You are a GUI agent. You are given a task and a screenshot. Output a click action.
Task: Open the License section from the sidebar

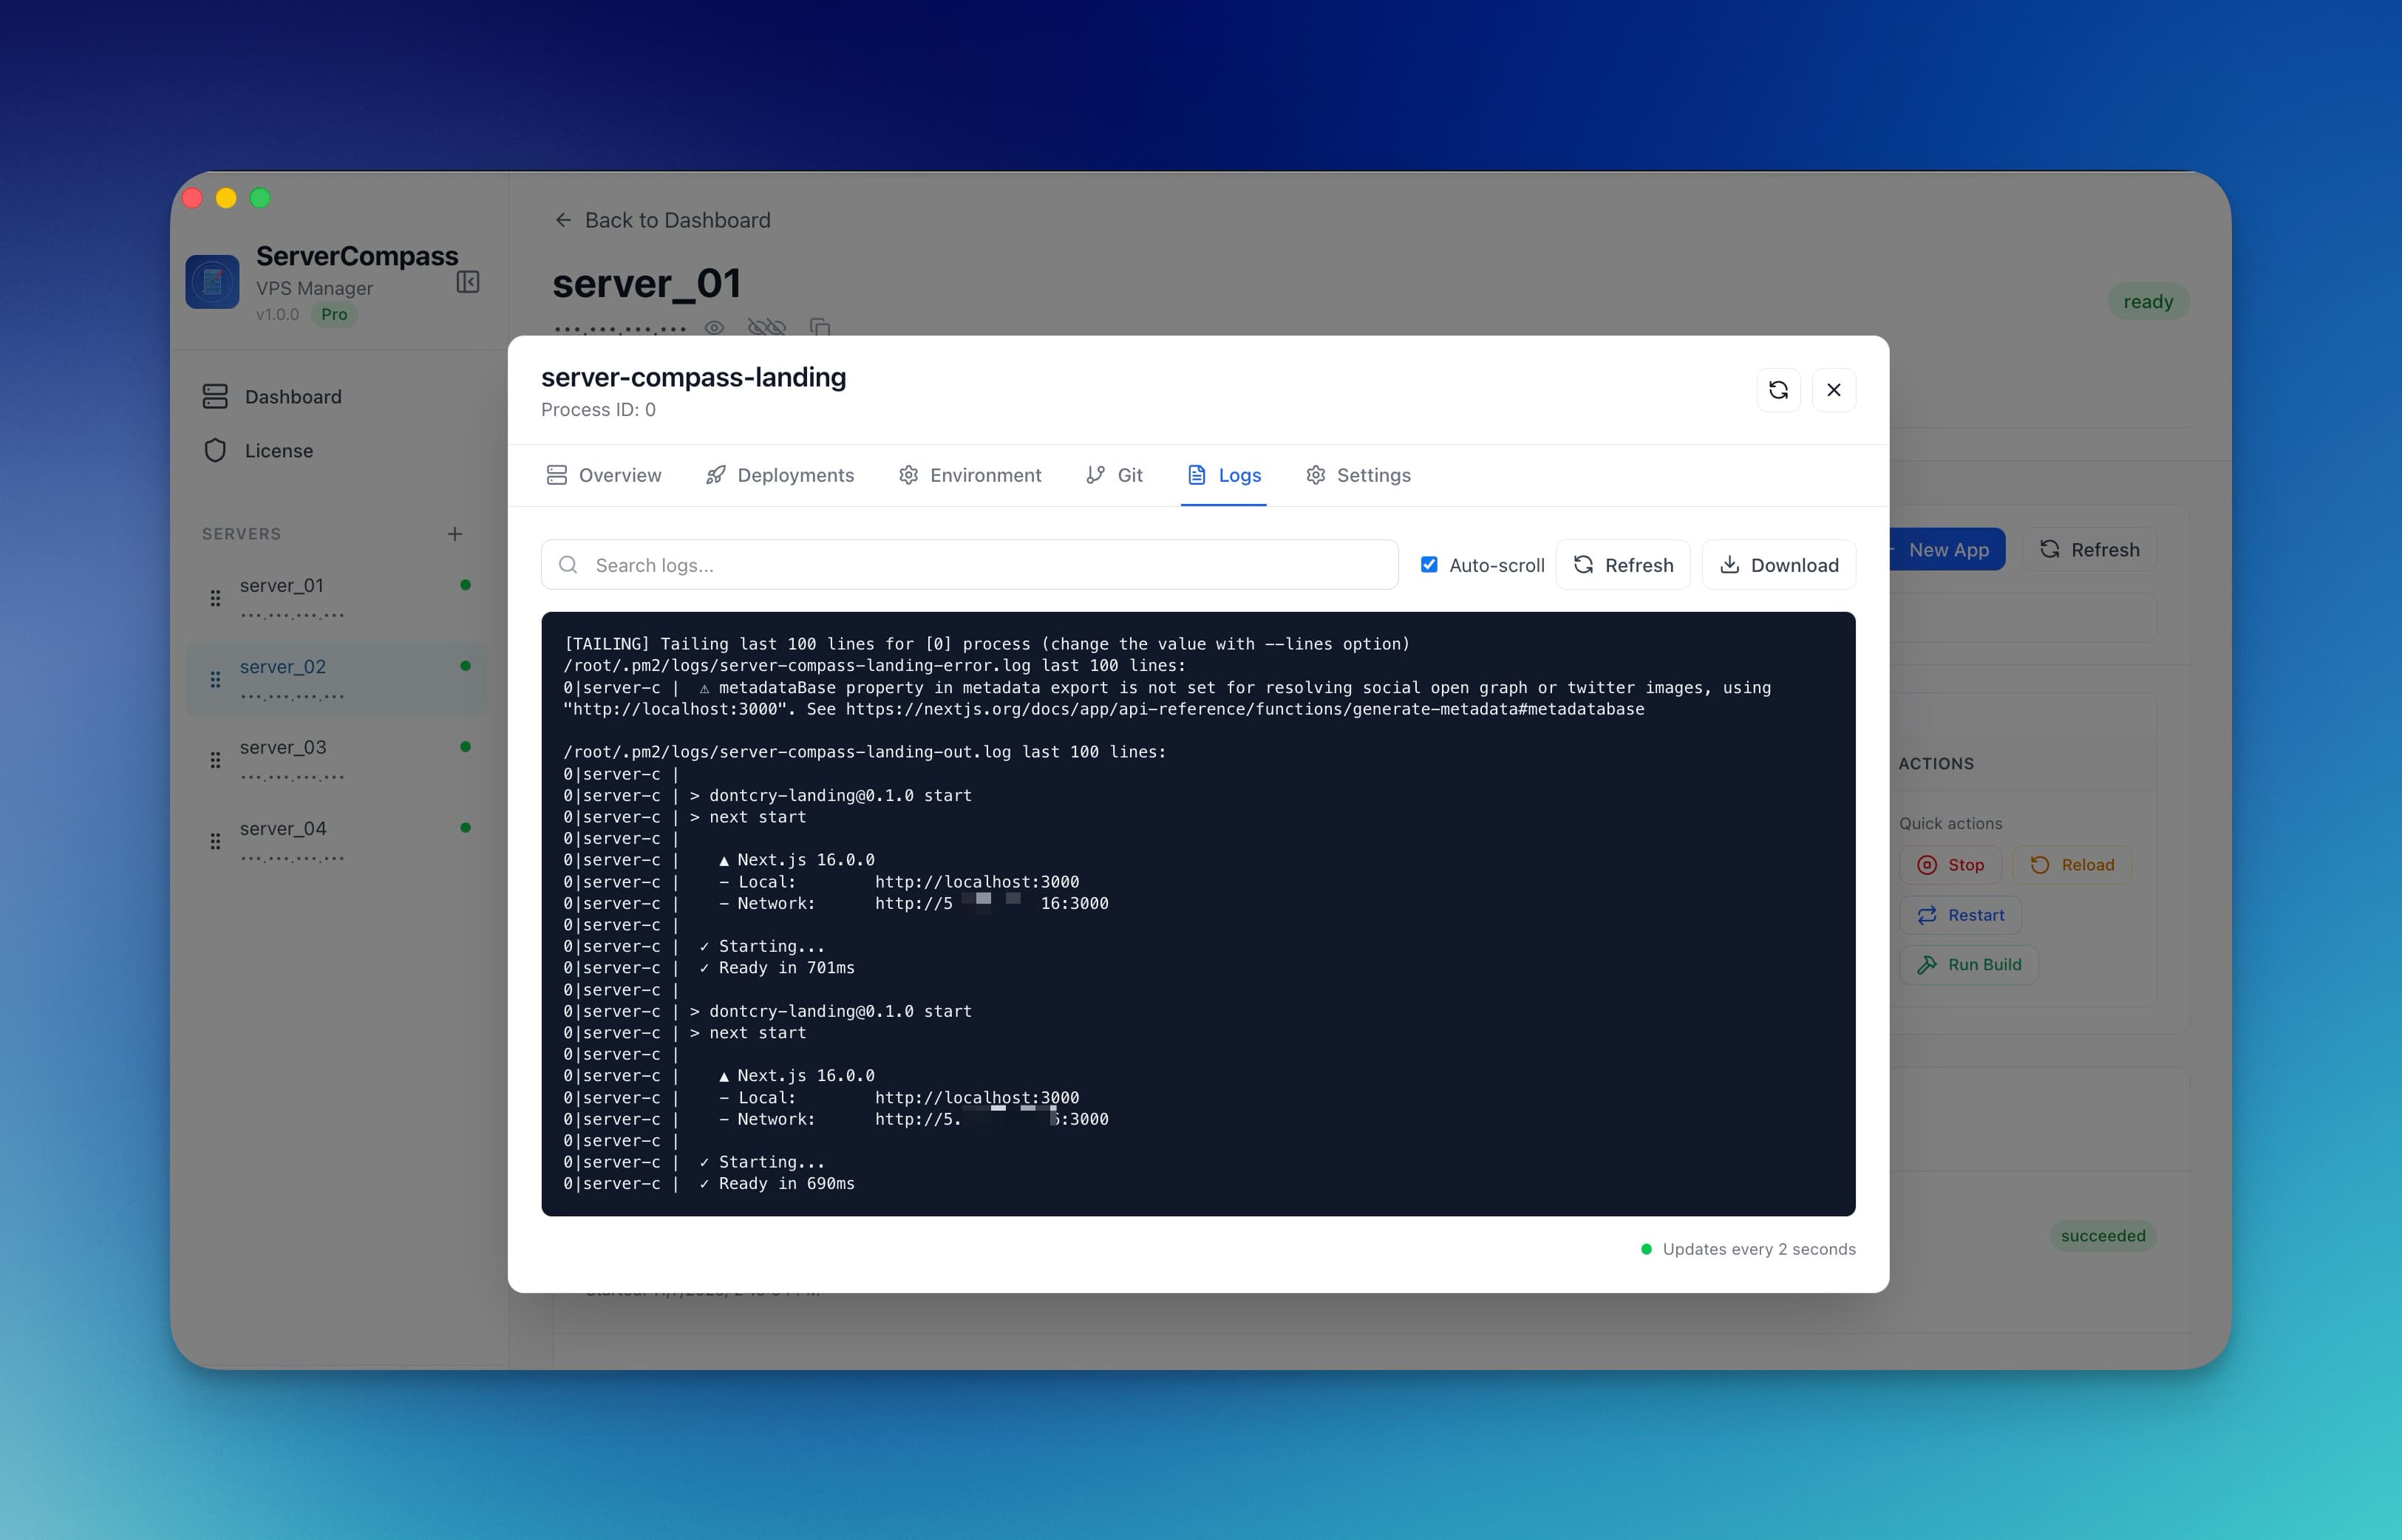[279, 450]
